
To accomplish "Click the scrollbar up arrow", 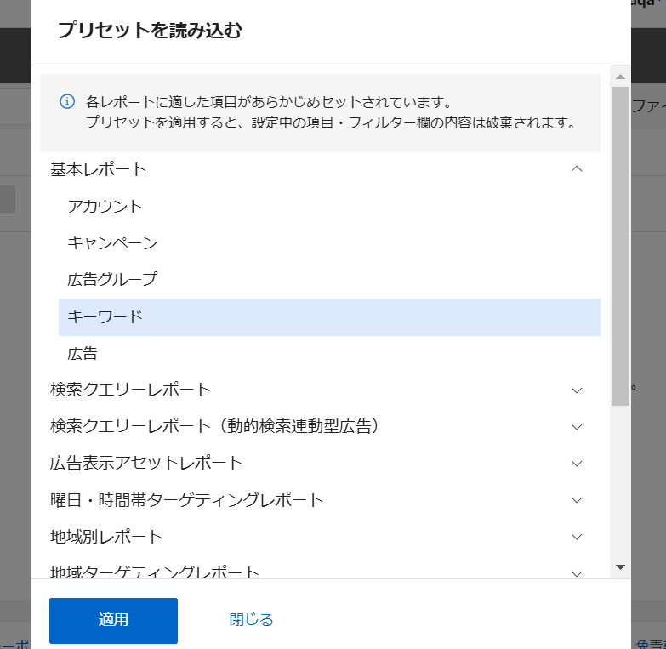I will (620, 77).
